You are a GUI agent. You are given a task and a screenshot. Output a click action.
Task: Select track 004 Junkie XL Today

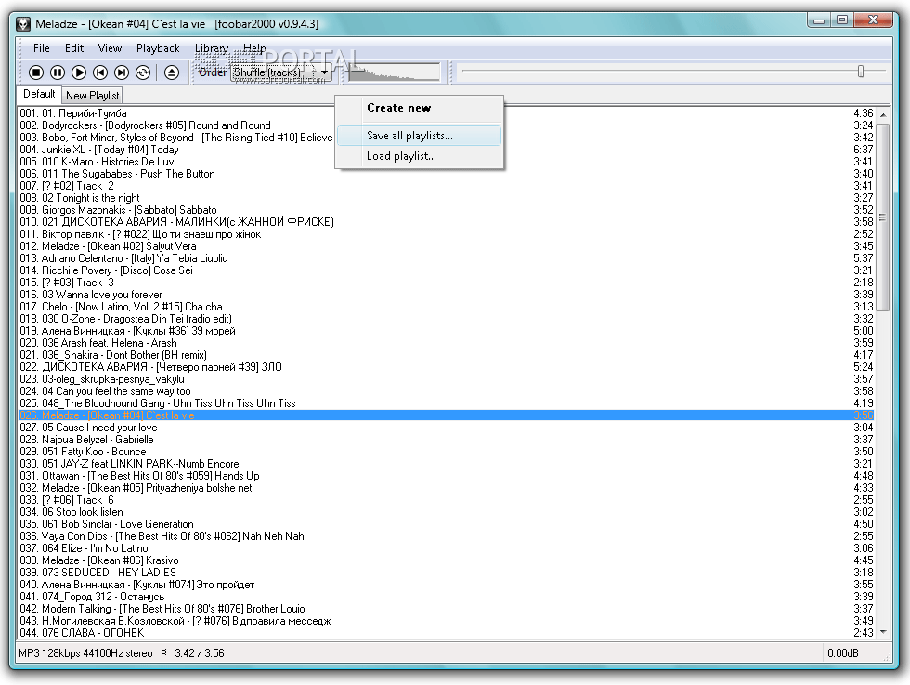coord(446,150)
